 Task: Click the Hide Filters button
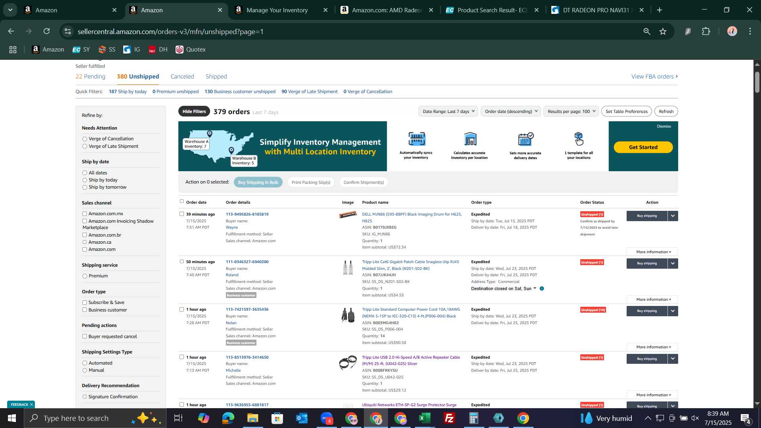point(194,111)
